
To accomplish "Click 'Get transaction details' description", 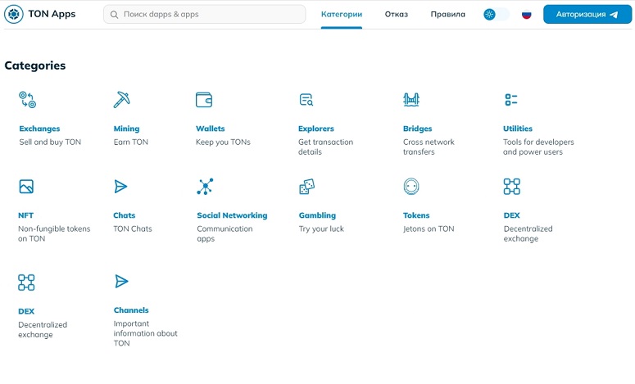I will pos(325,147).
